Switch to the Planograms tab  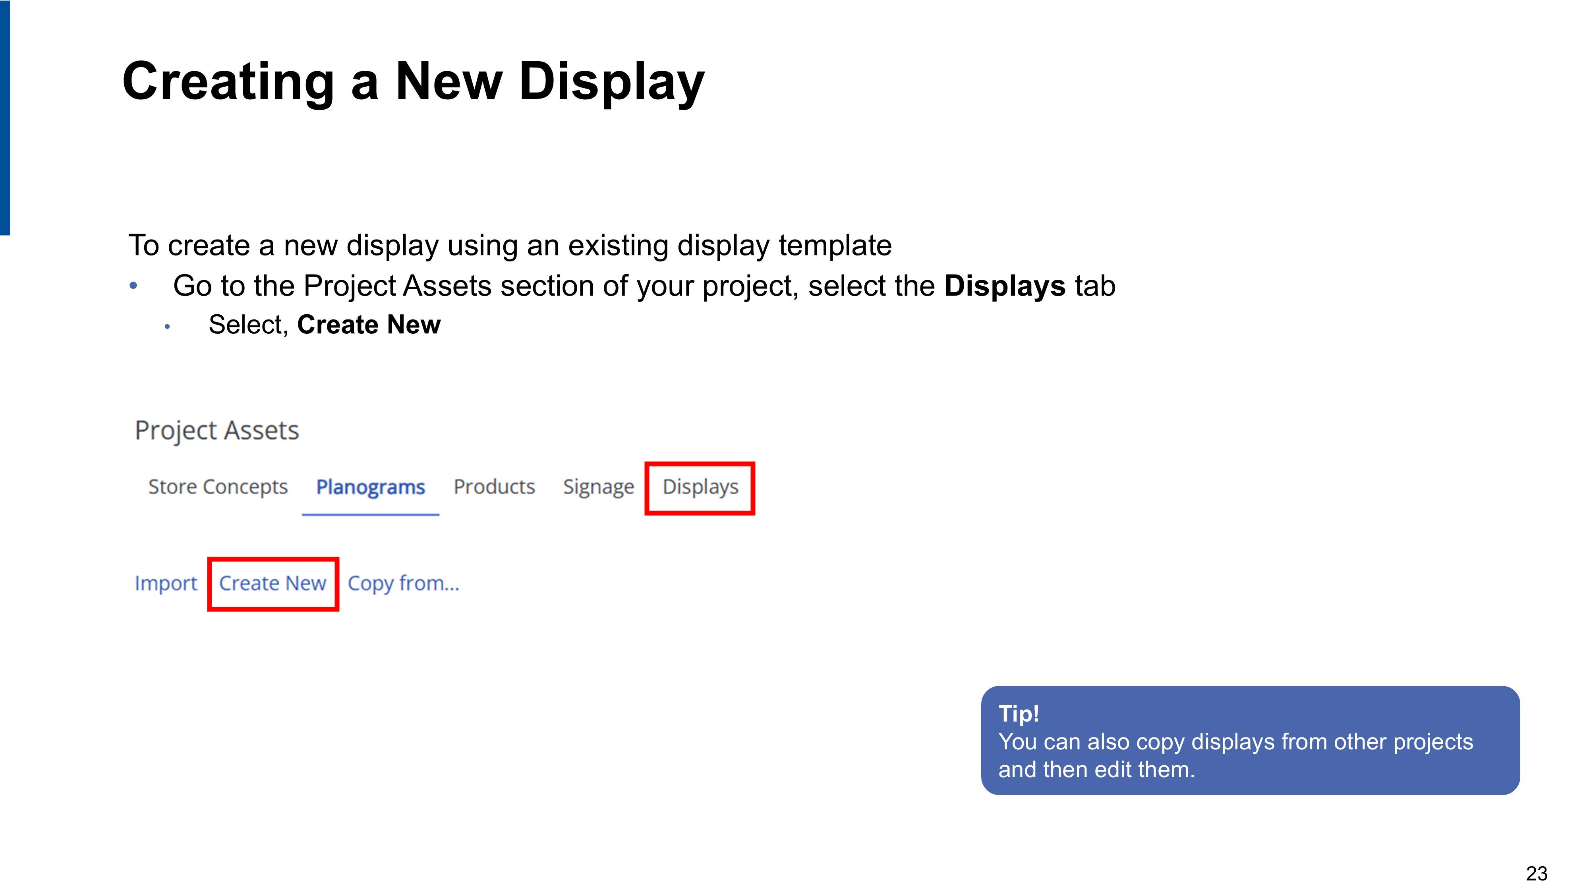[x=370, y=488]
